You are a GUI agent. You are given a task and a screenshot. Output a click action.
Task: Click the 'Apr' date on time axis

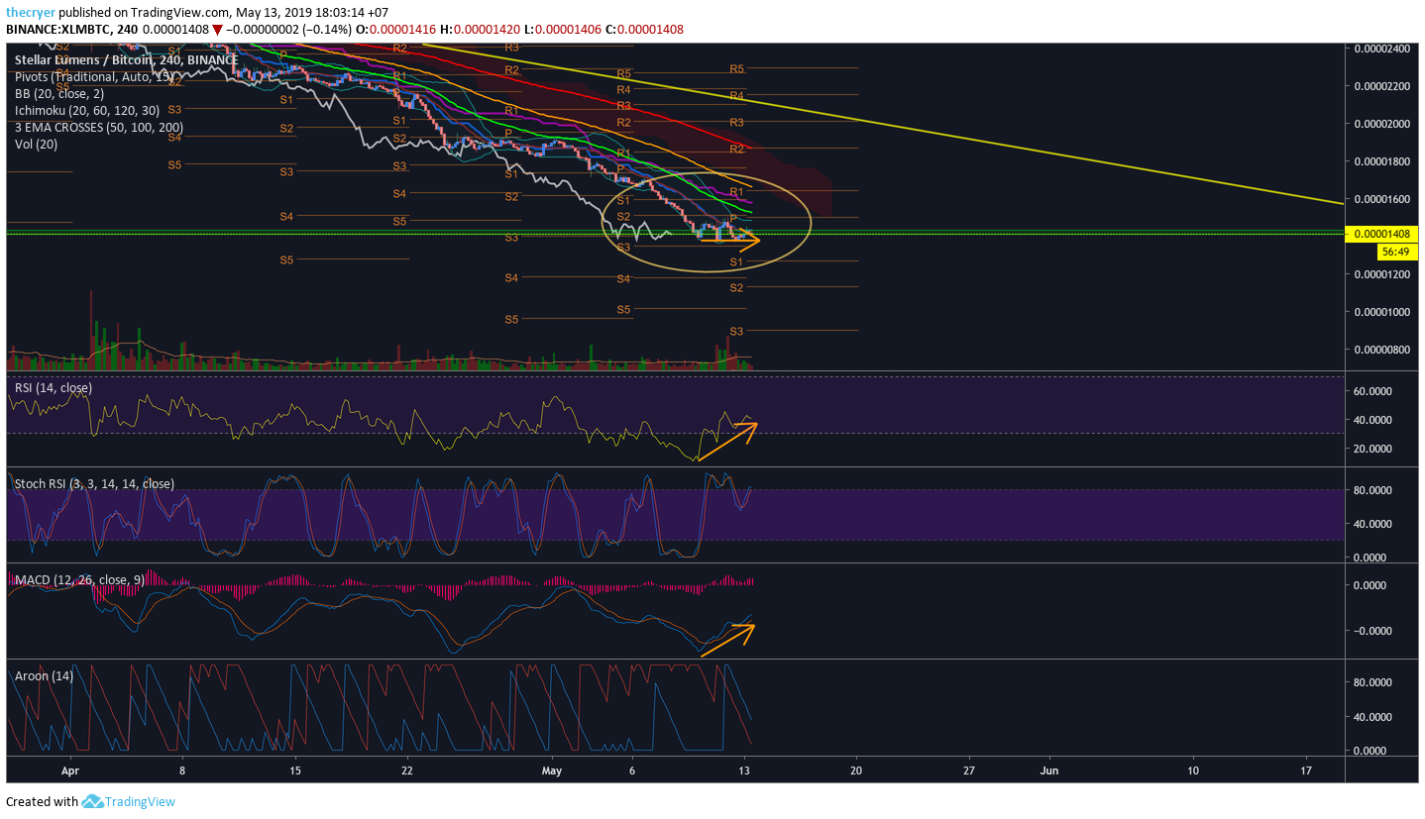68,769
